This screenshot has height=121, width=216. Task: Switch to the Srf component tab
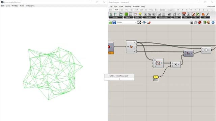point(136,10)
